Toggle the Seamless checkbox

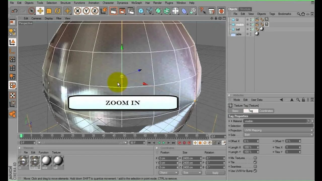pos(255,166)
